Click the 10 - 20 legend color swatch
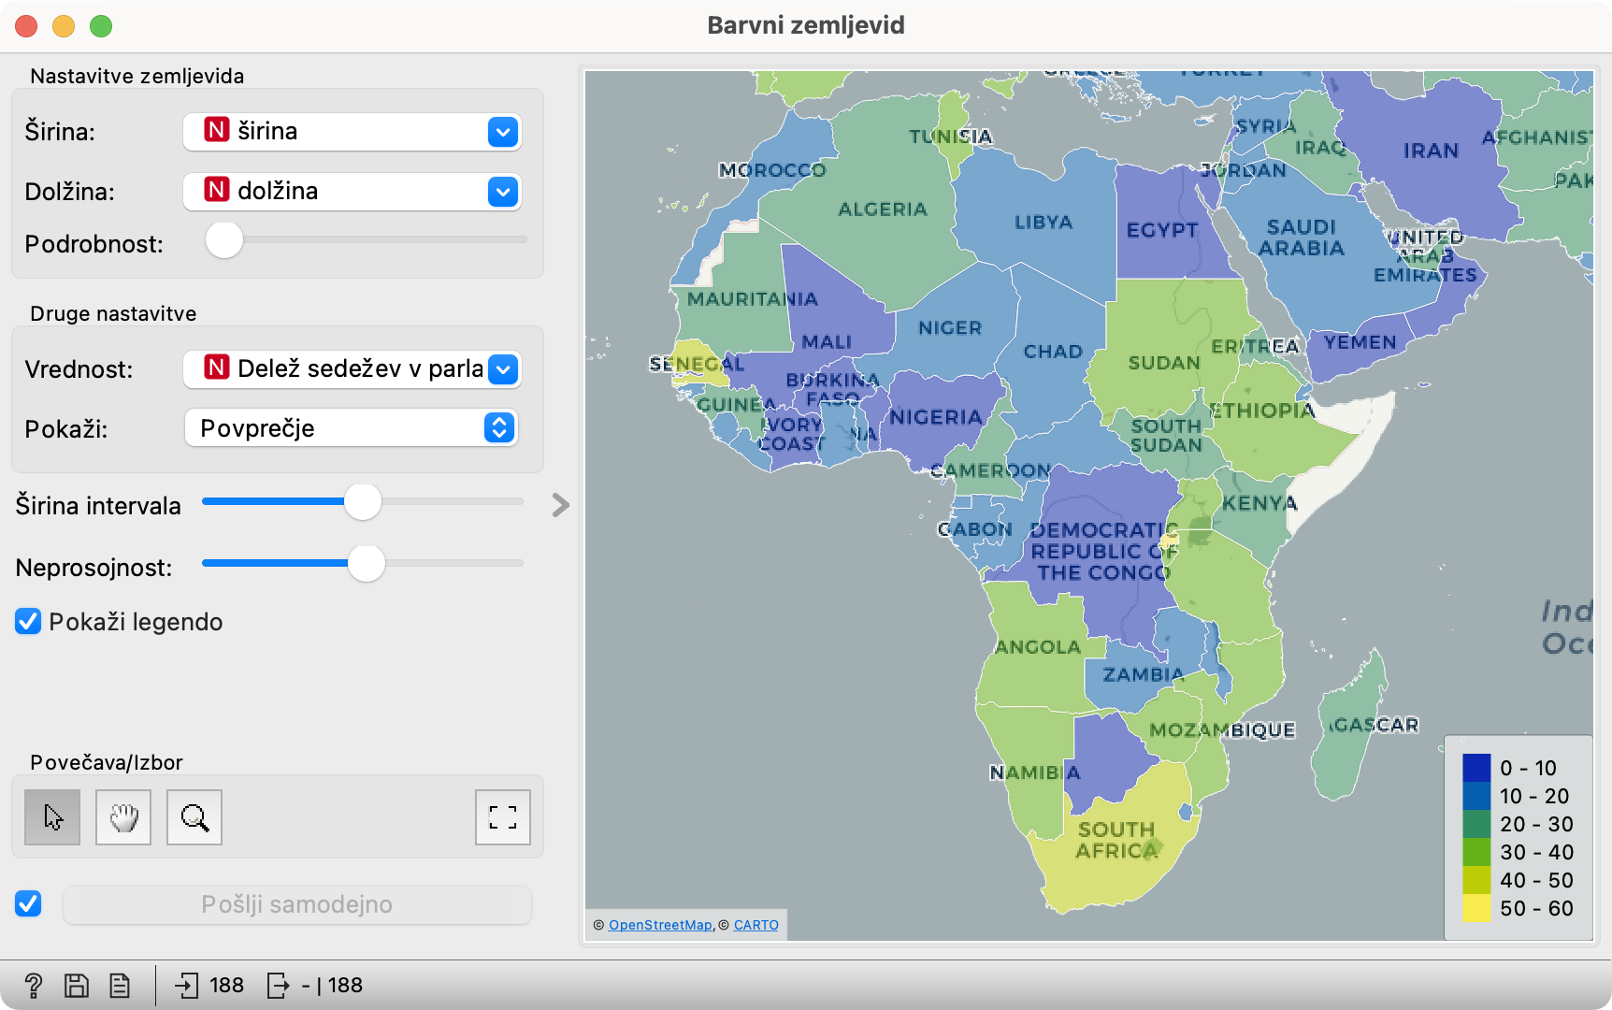The width and height of the screenshot is (1612, 1010). (1476, 796)
